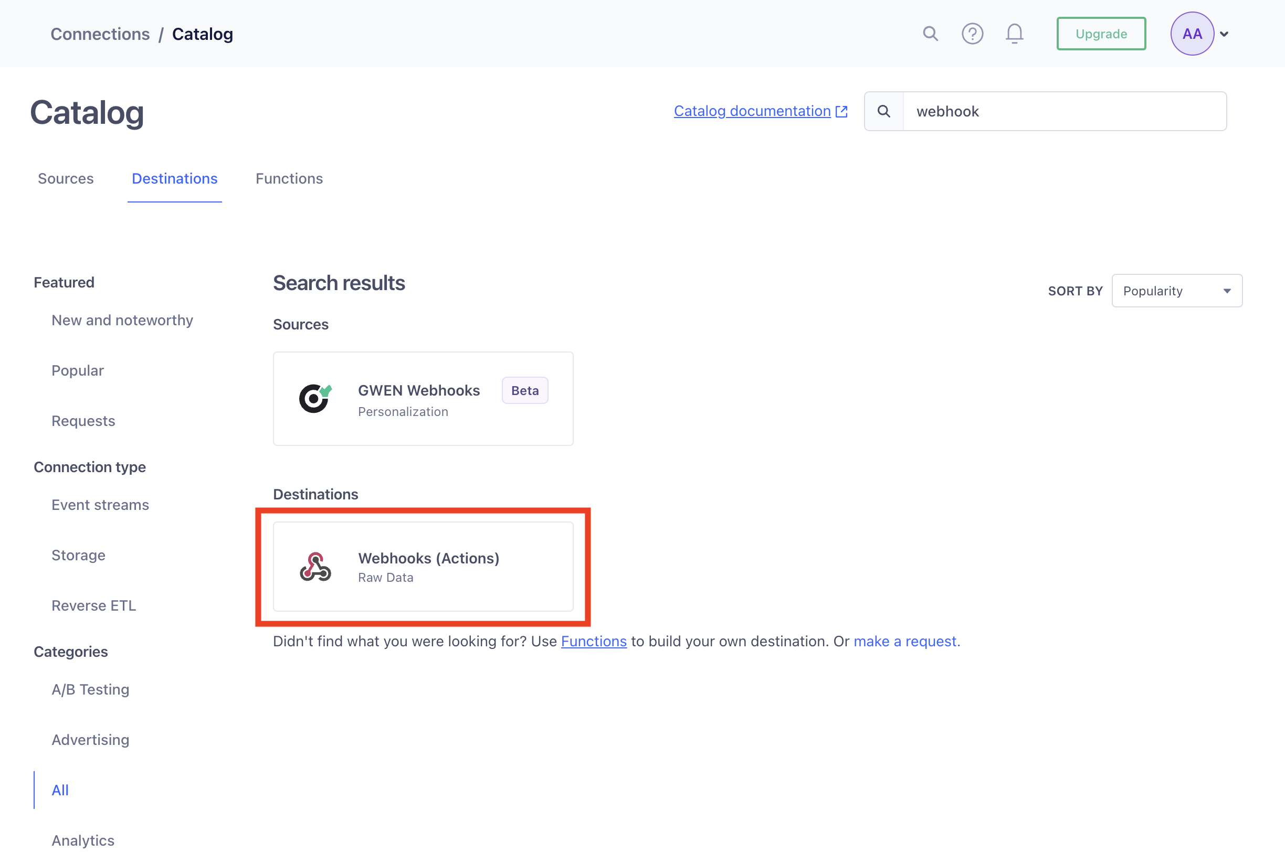1285x853 pixels.
Task: Click the GWEN Webhooks logo icon
Action: pos(315,399)
